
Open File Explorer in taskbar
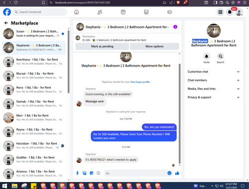tap(14, 186)
